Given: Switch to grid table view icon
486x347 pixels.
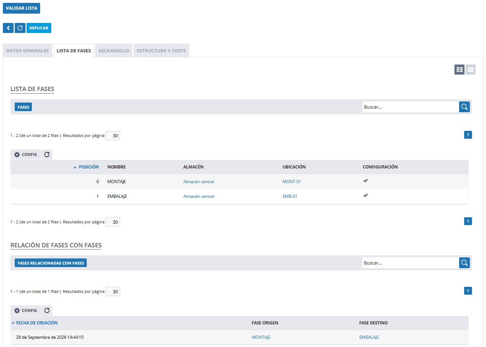Looking at the screenshot, I should 459,70.
